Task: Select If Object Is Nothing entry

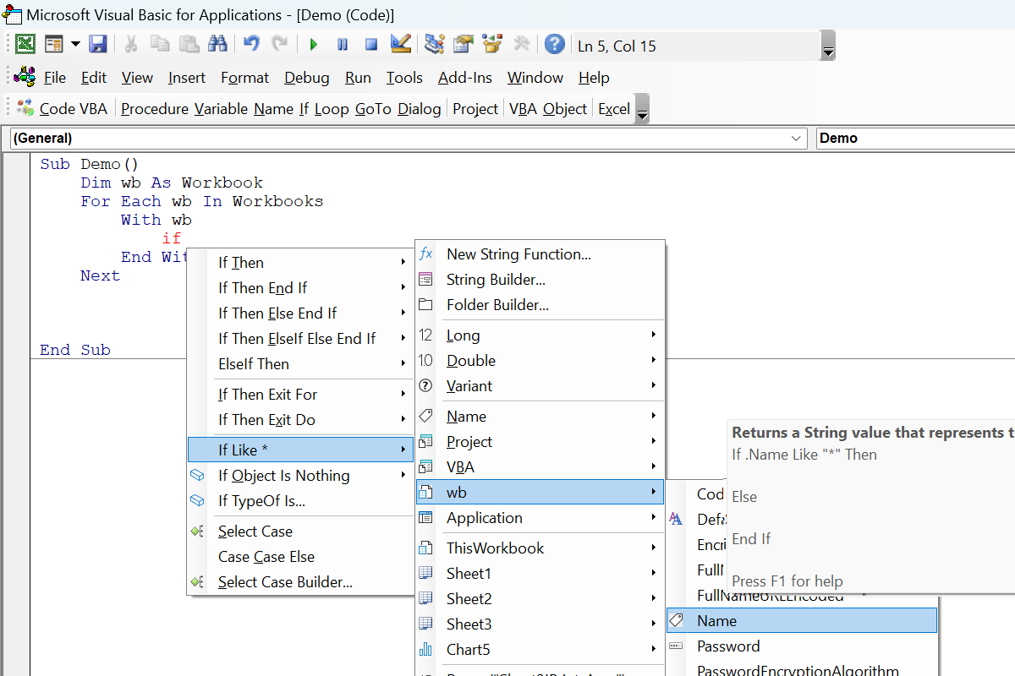Action: pyautogui.click(x=300, y=476)
